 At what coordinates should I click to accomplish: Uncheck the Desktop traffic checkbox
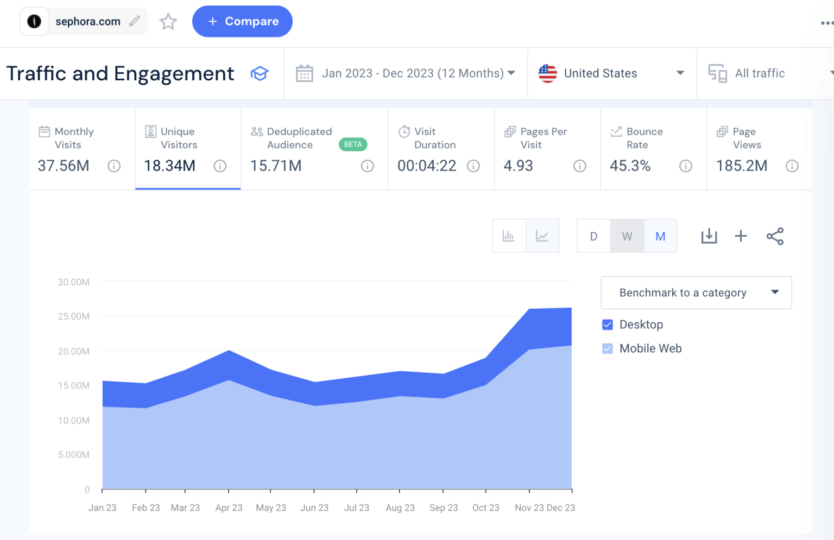pyautogui.click(x=607, y=324)
